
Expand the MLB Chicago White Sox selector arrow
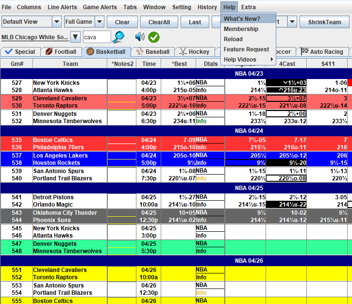point(75,37)
